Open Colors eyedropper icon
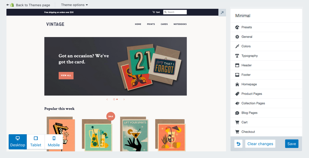Image resolution: width=309 pixels, height=158 pixels. tap(237, 46)
